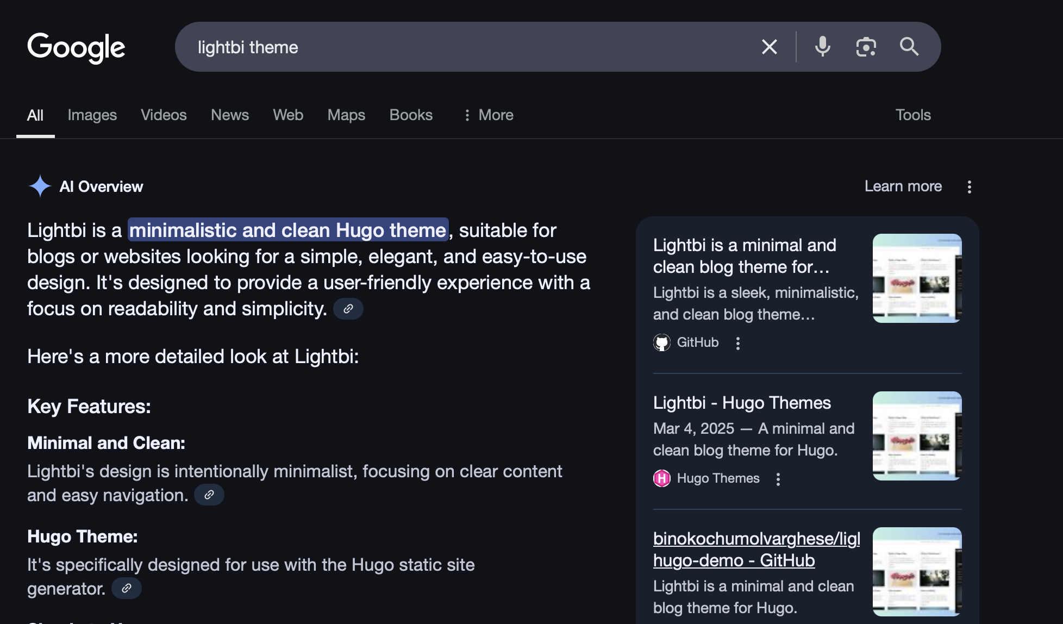Open thumbnail of the hugo-demo GitHub card

tap(917, 572)
